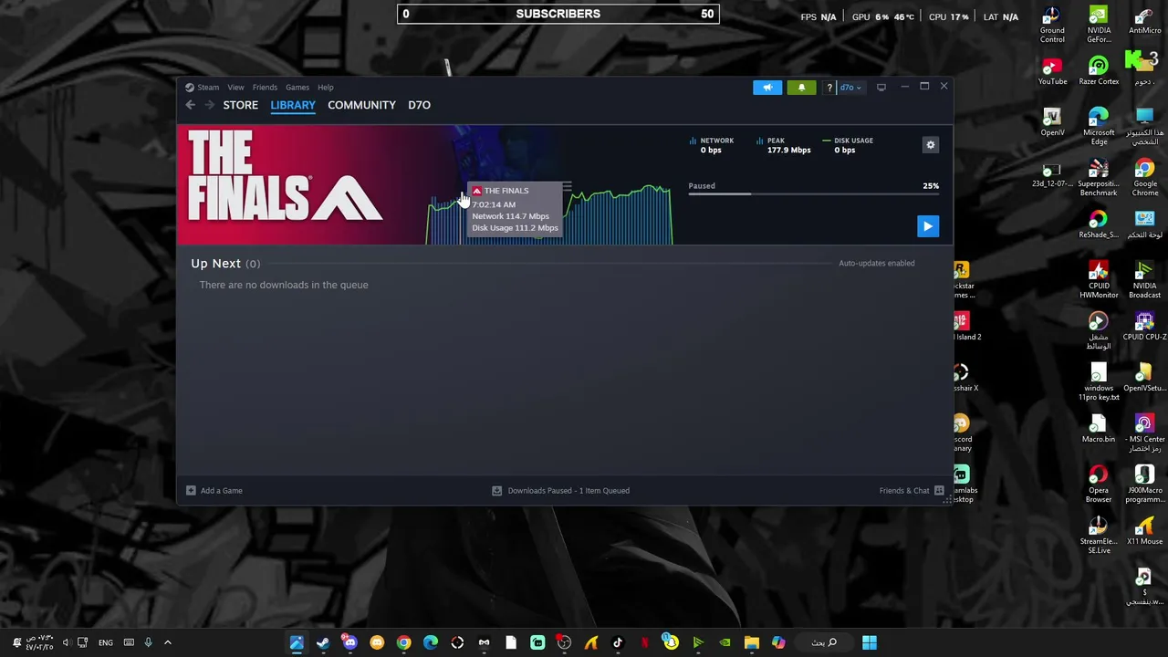
Task: Click the Auto-updates enabled text
Action: point(876,263)
